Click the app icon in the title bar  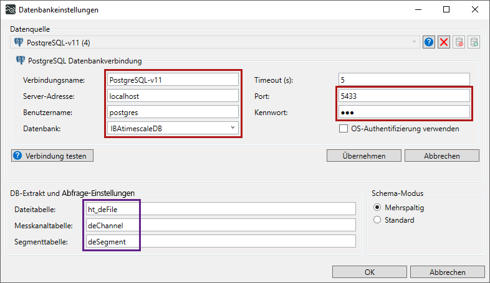(x=11, y=10)
